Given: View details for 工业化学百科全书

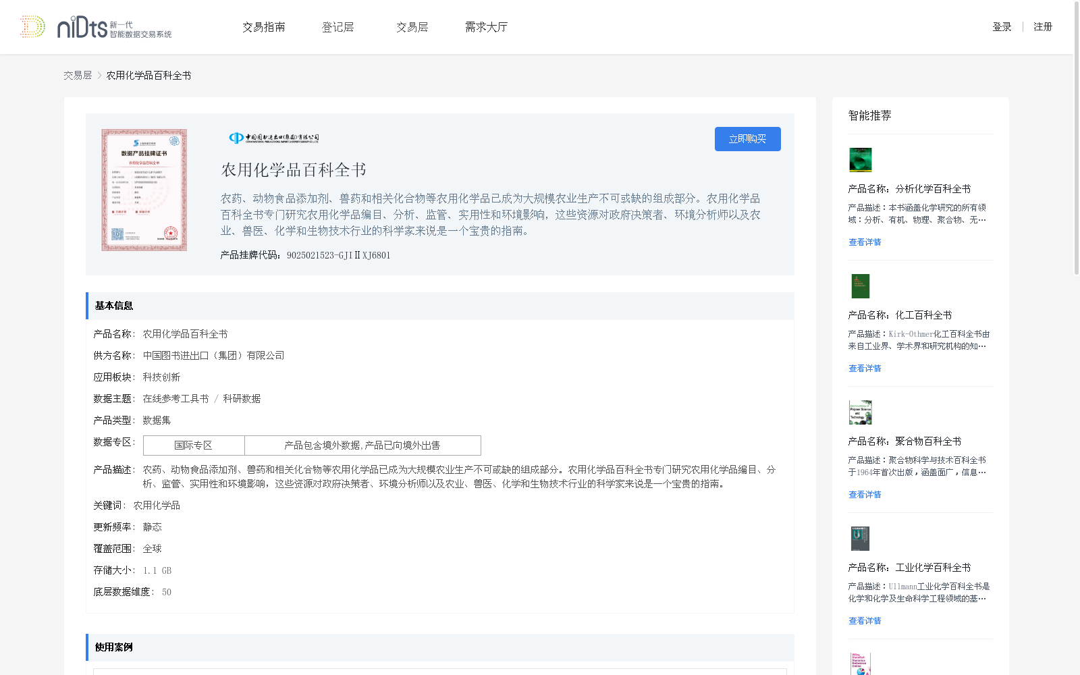Looking at the screenshot, I should 865,621.
